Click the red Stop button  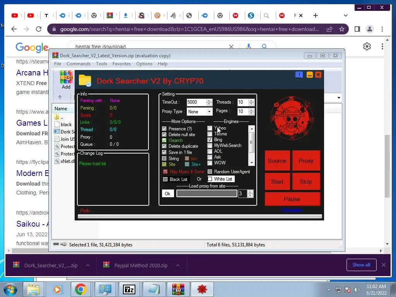(x=306, y=182)
